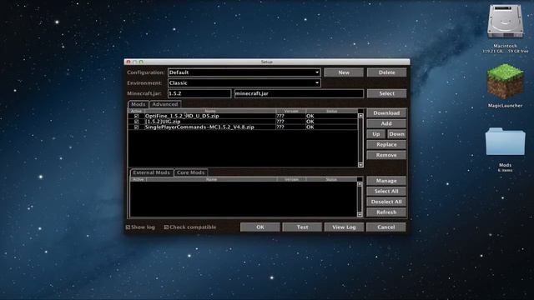534x300 pixels.
Task: Select the MagicLauncher grass block icon
Action: coord(505,82)
